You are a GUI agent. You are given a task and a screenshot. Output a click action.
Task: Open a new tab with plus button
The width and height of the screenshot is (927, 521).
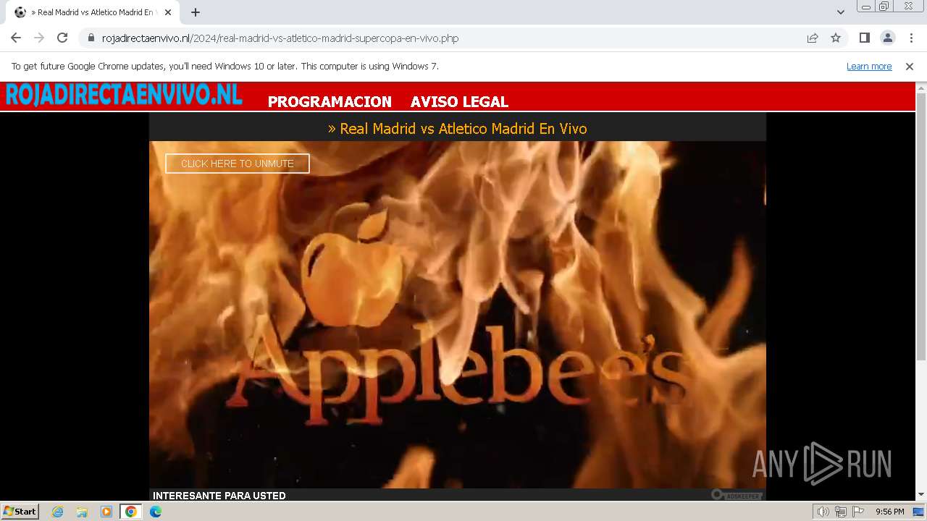pos(196,12)
